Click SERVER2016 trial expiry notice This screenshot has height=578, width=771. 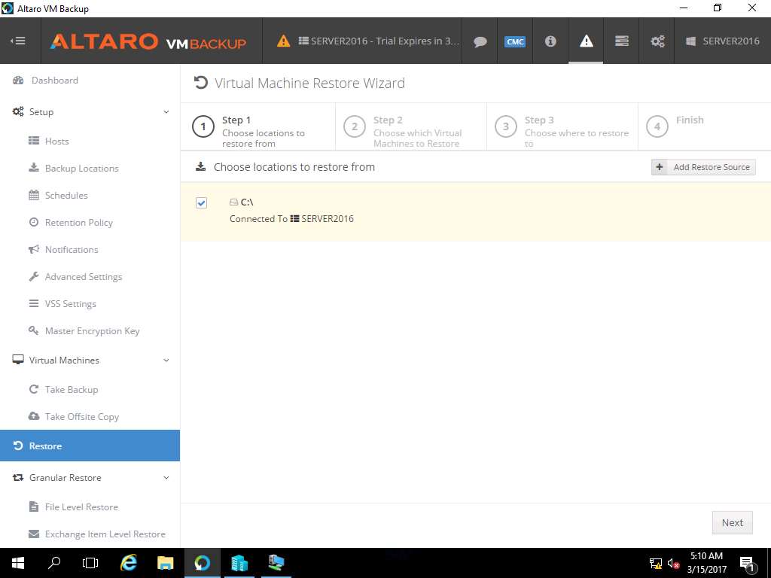coord(379,41)
